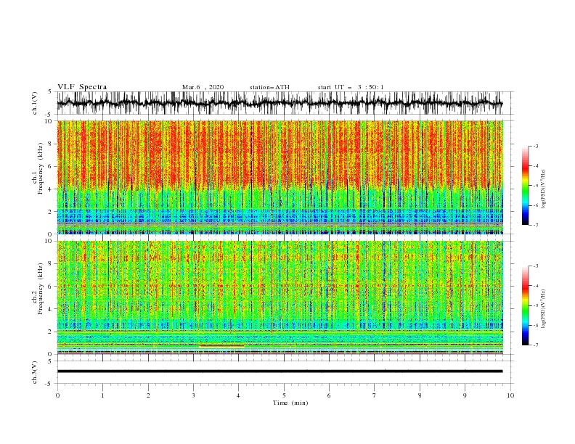Click the time-axis tick label "1"

[102, 395]
